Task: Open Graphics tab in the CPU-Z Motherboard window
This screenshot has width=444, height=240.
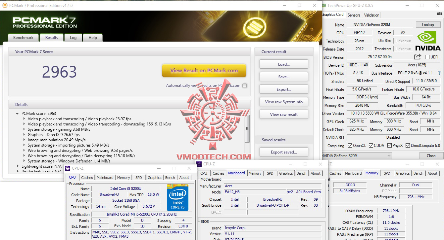Action: point(286,173)
